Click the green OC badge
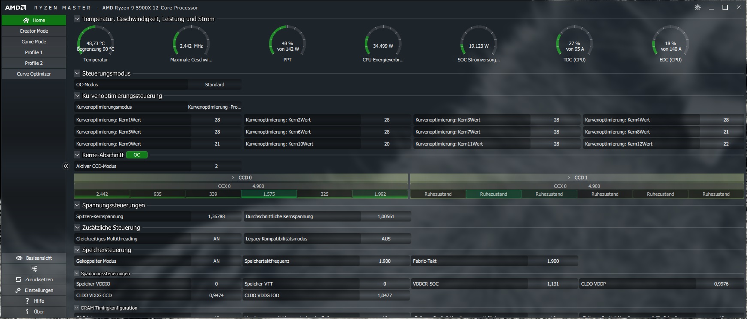747x319 pixels. click(x=137, y=155)
